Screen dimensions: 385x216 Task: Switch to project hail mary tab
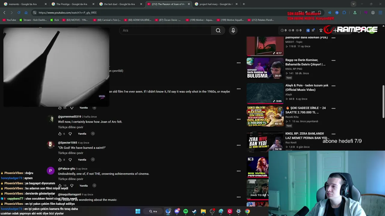pos(216,4)
